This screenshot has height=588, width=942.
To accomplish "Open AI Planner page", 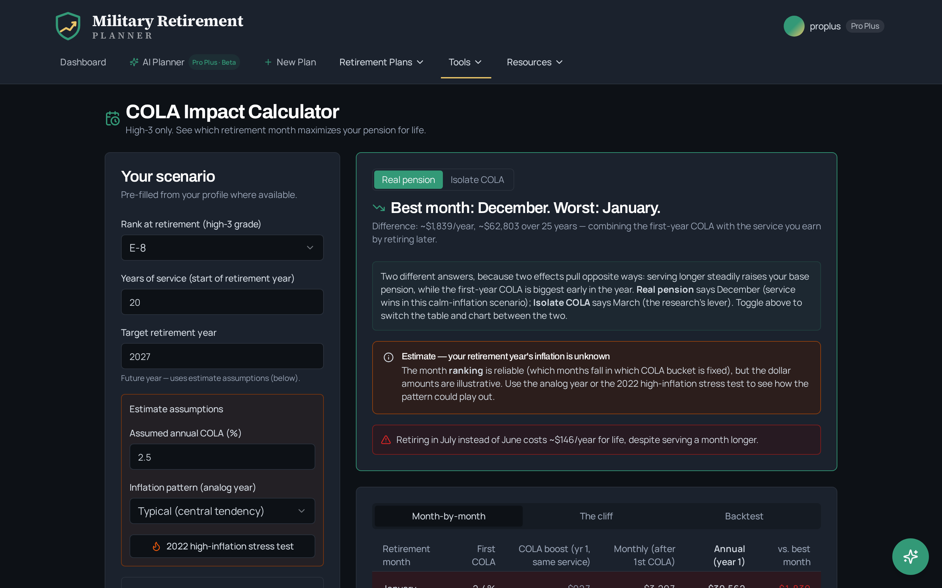I will [163, 62].
